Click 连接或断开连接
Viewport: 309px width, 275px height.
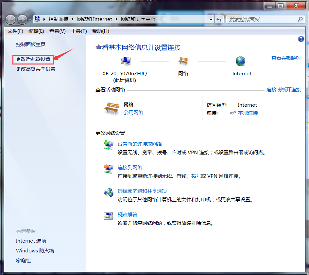pyautogui.click(x=283, y=89)
